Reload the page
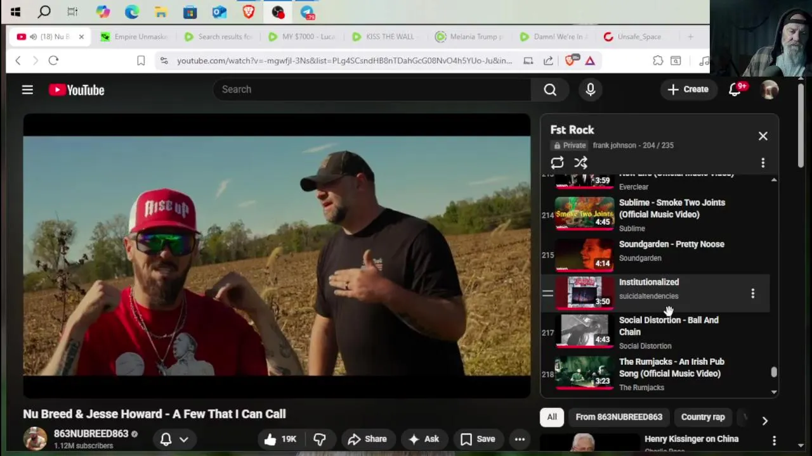The height and width of the screenshot is (456, 812). click(53, 60)
